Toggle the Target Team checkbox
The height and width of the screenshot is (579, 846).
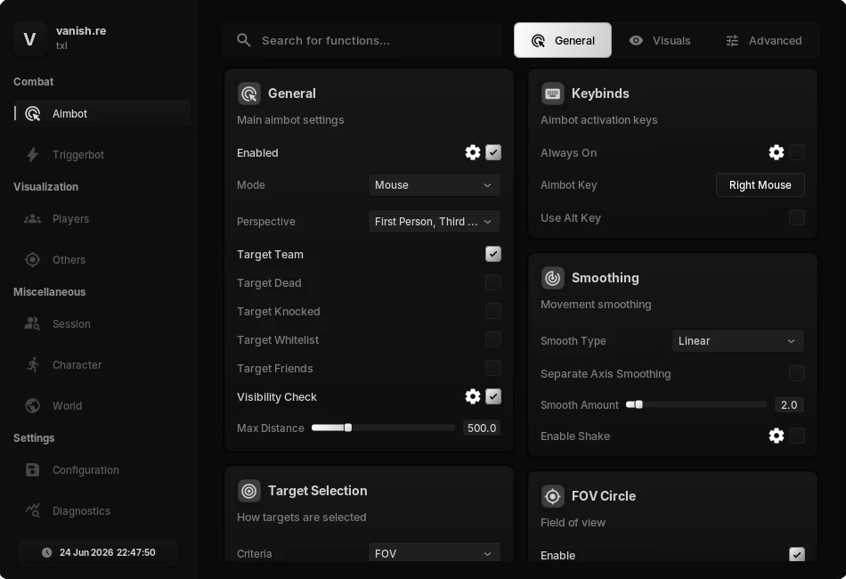[493, 254]
